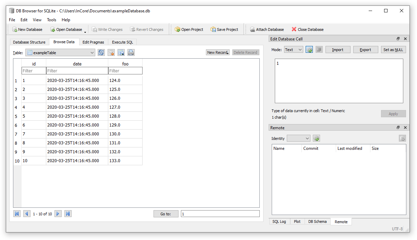Image resolution: width=417 pixels, height=240 pixels.
Task: Click the New Database toolbar icon
Action: click(x=15, y=29)
